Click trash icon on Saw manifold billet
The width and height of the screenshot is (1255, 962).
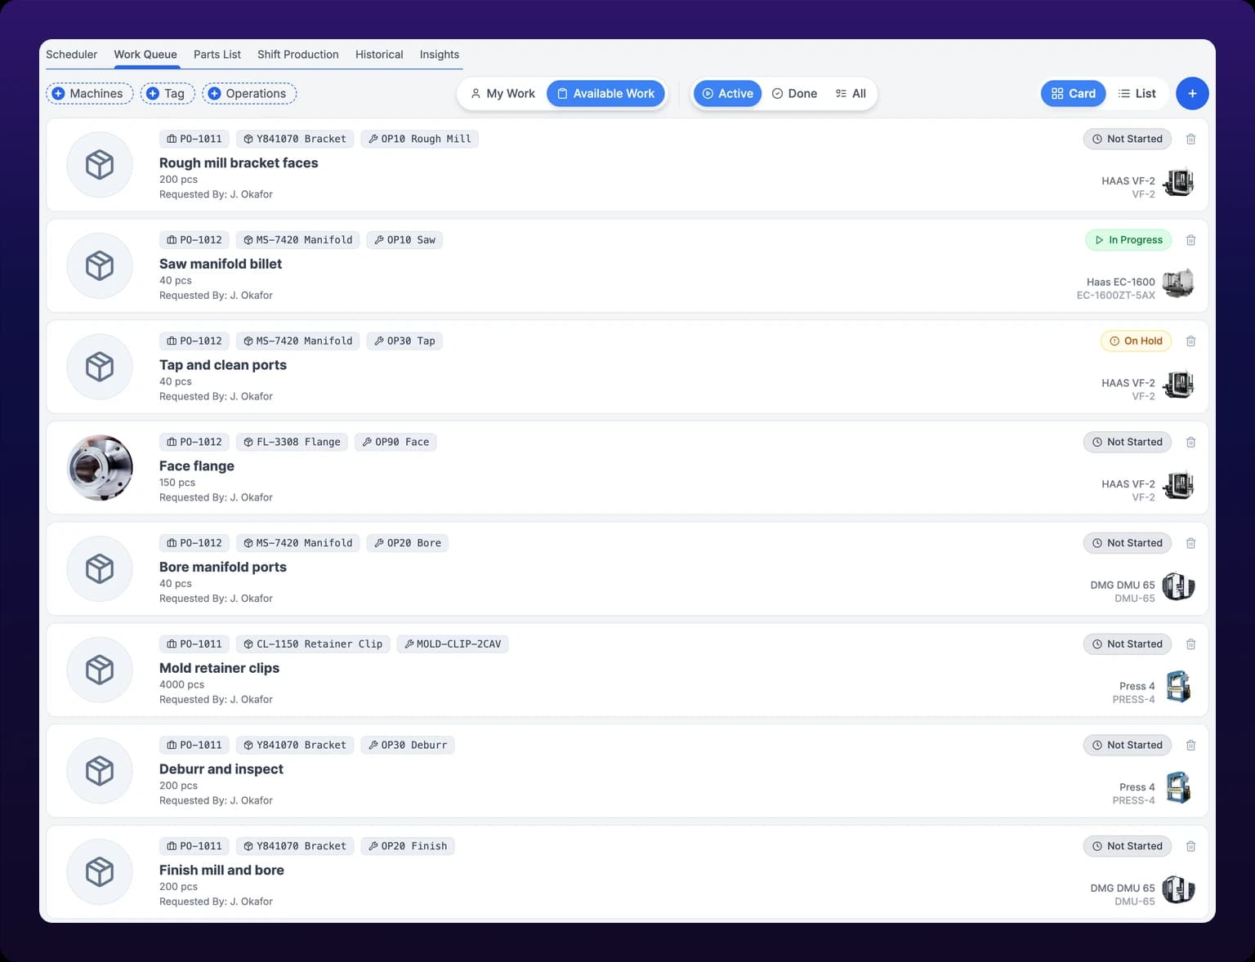coord(1190,240)
